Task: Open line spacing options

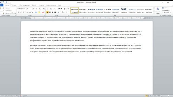Action: pyautogui.click(x=58, y=12)
